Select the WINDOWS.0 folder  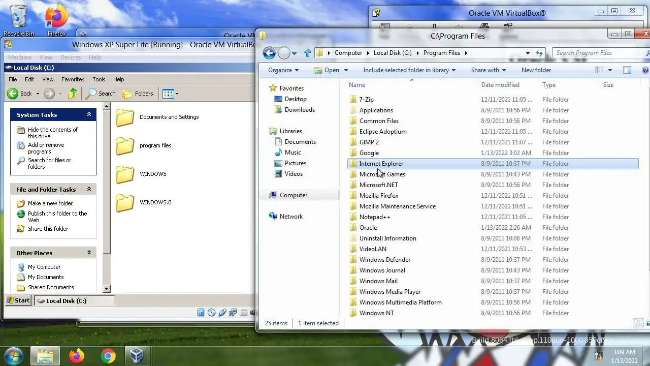coord(143,203)
